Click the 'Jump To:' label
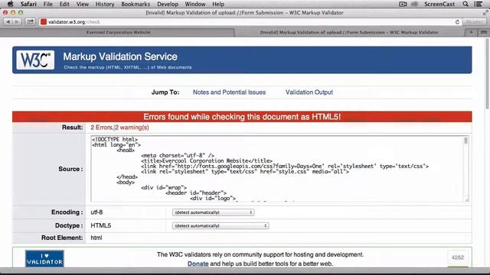This screenshot has width=490, height=275. (165, 92)
